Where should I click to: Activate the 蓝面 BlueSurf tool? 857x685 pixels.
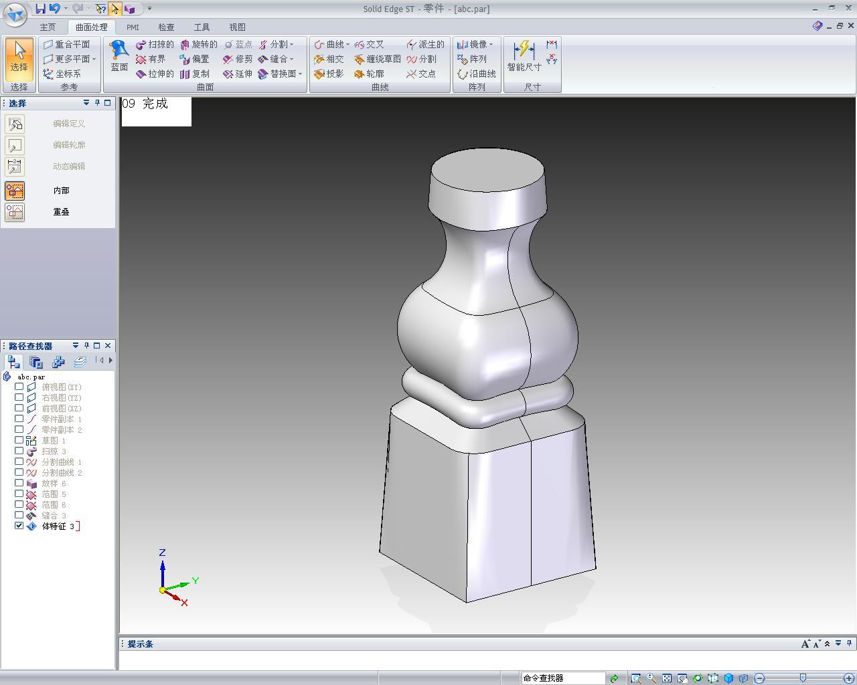(x=119, y=56)
